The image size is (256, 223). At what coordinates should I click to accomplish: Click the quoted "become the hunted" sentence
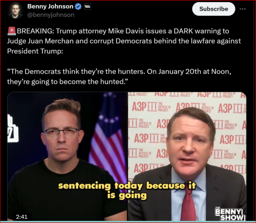[119, 77]
